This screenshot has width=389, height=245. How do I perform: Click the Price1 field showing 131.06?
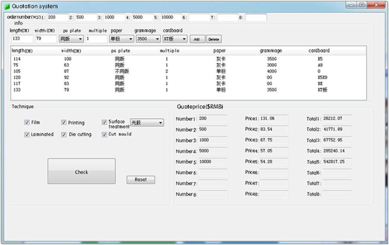click(274, 119)
